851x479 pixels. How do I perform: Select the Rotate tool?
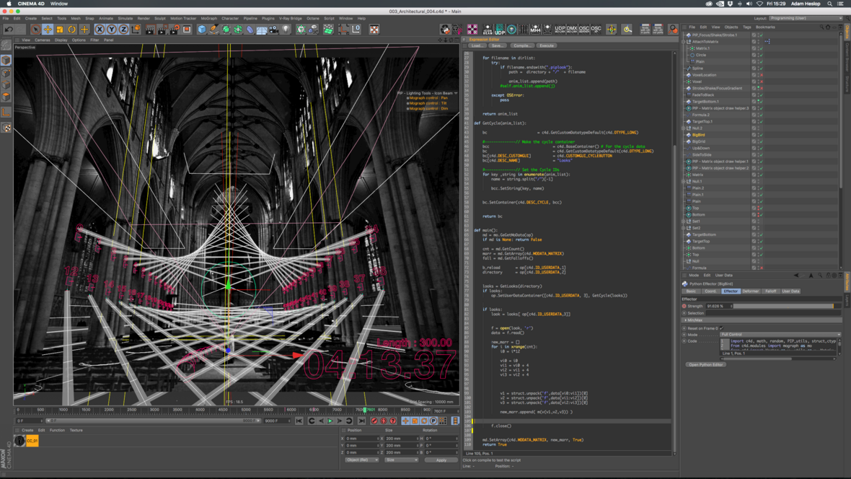click(x=72, y=30)
